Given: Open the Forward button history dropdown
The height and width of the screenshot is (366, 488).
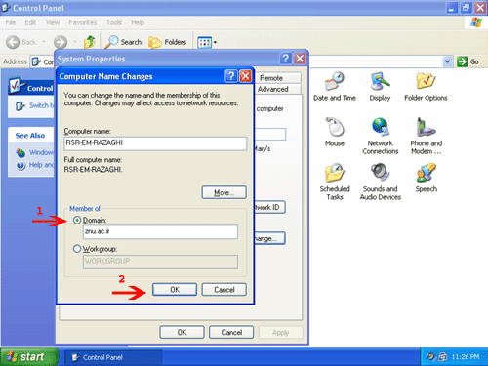Looking at the screenshot, I should [74, 42].
